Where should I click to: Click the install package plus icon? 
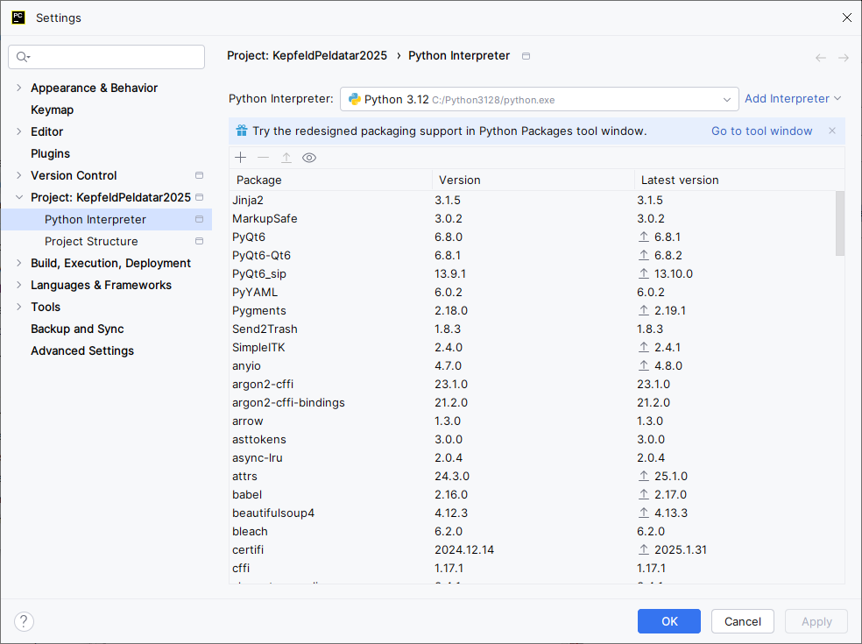240,158
